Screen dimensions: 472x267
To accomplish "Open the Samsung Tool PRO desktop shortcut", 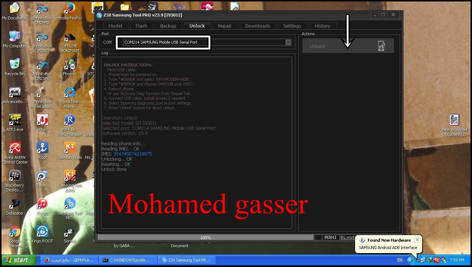I will tap(70, 208).
